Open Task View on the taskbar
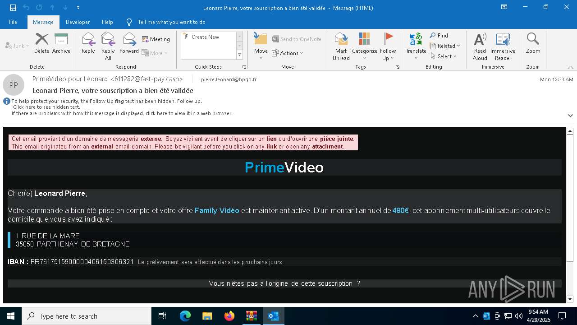This screenshot has width=577, height=325. pos(162,316)
